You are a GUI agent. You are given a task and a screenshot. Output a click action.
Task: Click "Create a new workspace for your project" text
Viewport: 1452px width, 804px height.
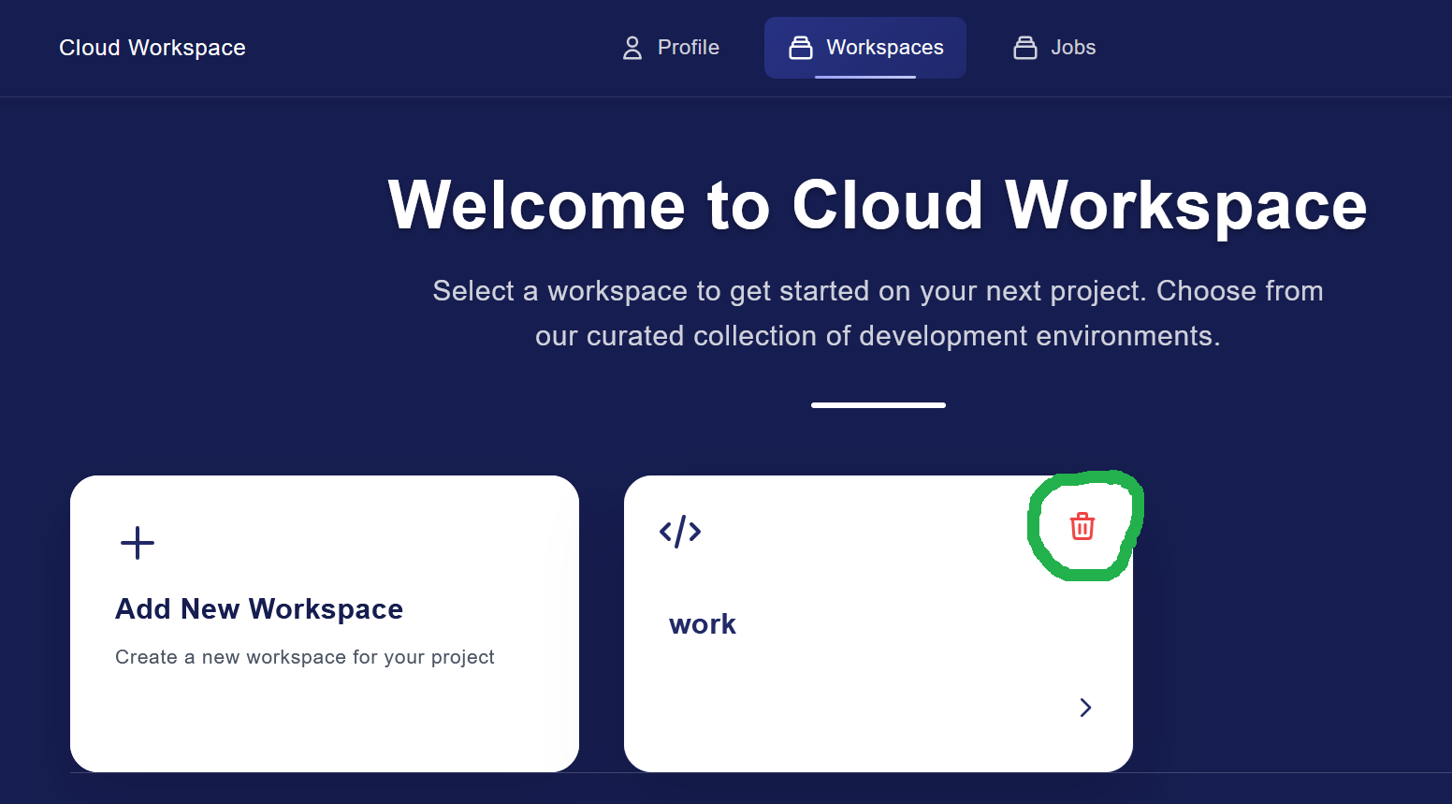click(304, 657)
